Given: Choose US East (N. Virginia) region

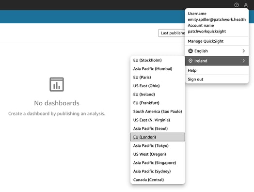Looking at the screenshot, I should [x=158, y=120].
